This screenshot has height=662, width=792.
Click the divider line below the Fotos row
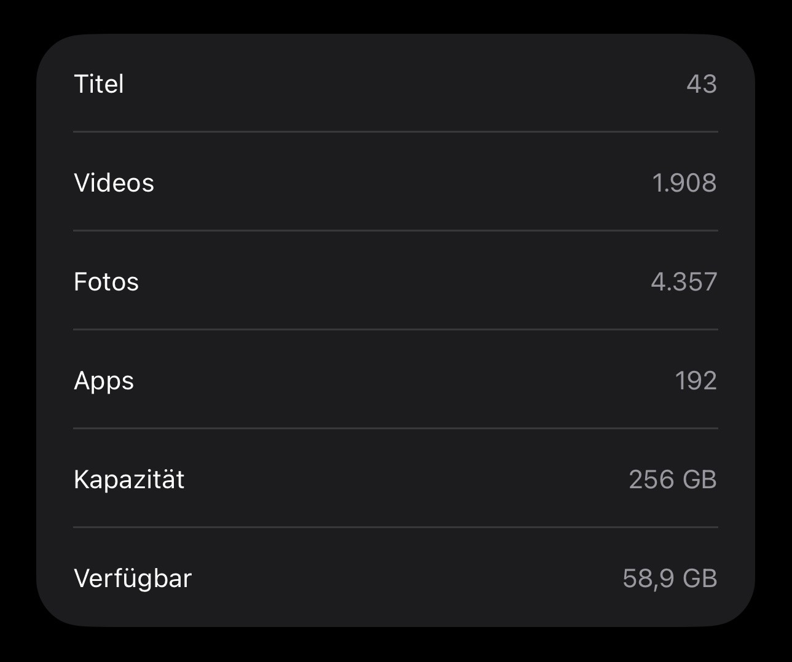click(x=396, y=329)
